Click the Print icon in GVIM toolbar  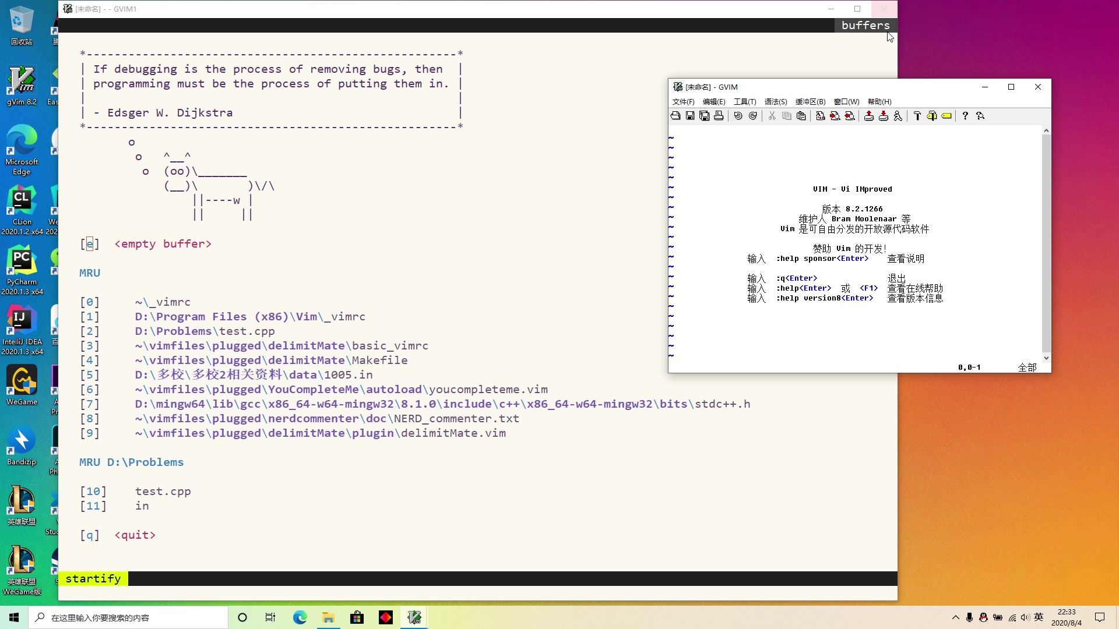point(719,116)
